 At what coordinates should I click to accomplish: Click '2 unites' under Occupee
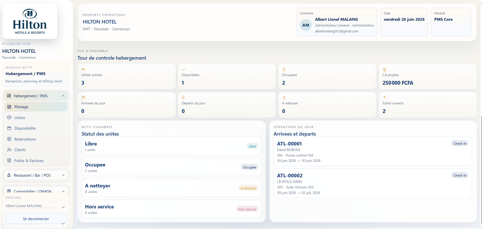(x=91, y=171)
